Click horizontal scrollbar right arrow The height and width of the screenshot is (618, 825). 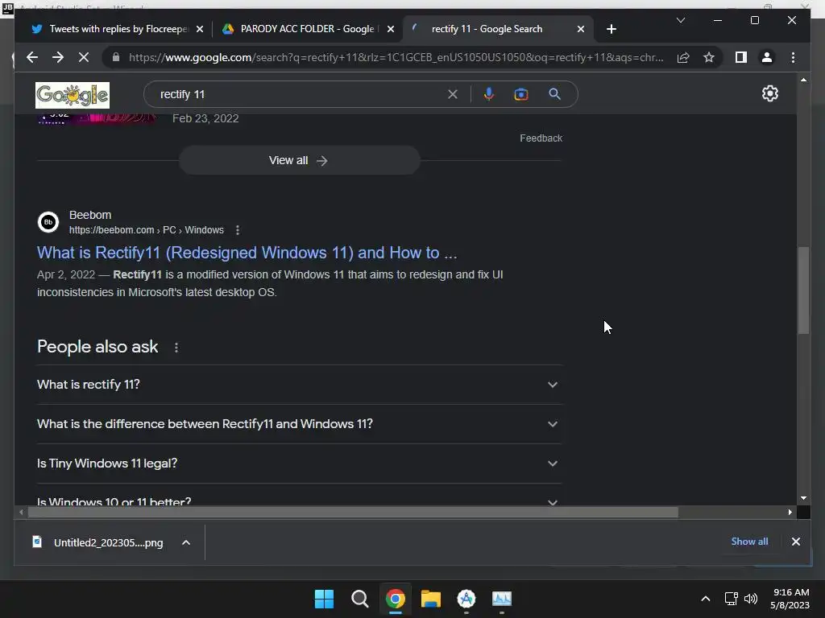click(x=790, y=512)
